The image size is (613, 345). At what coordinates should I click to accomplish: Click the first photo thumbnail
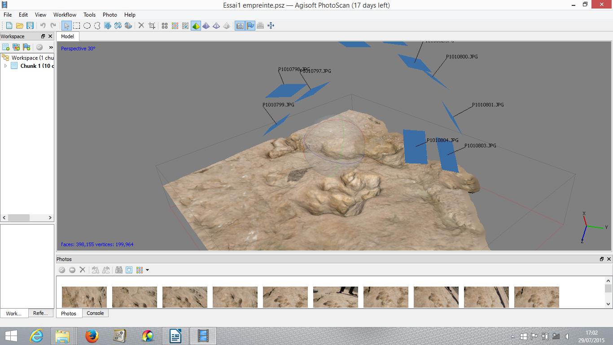pos(84,297)
